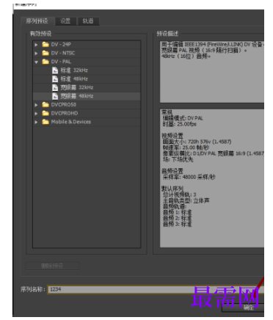This screenshot has height=320, width=273.
Task: Click the DV - NTSC folder icon
Action: (45, 53)
